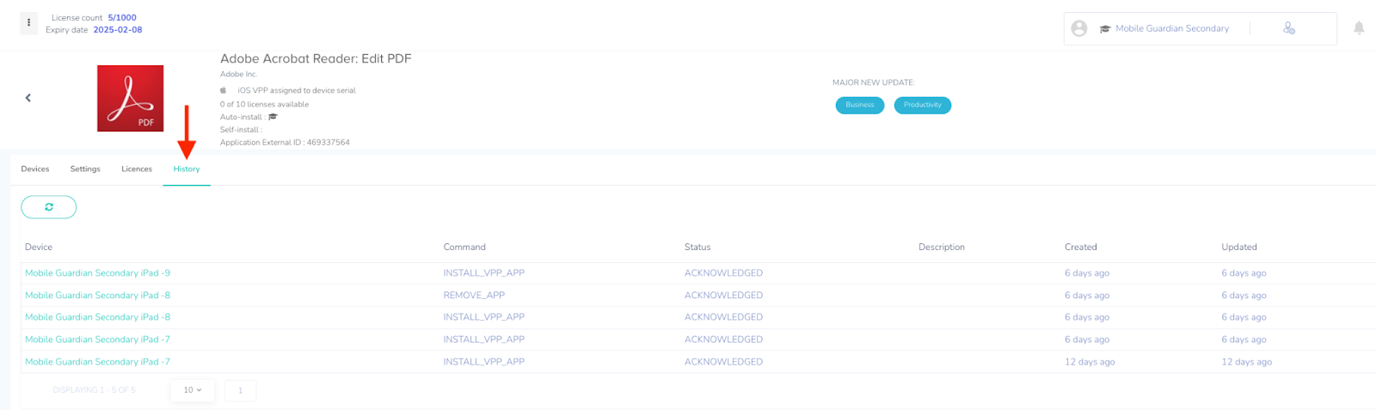Click the graduation cap icon beside Auto-install
1376x410 pixels.
pyautogui.click(x=273, y=117)
